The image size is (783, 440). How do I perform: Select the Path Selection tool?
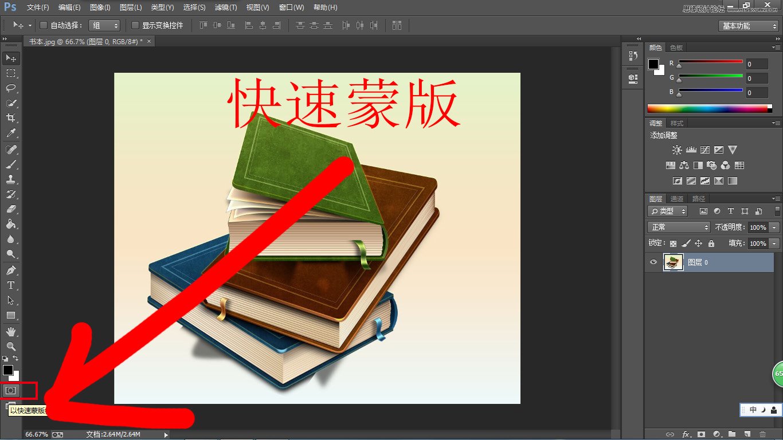[x=11, y=300]
